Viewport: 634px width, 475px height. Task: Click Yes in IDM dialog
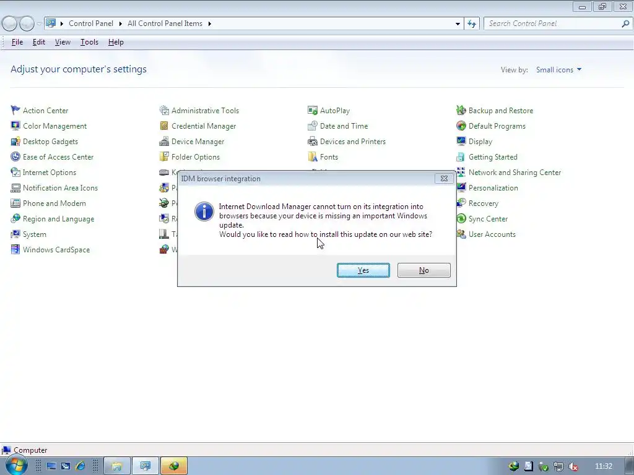tap(363, 270)
